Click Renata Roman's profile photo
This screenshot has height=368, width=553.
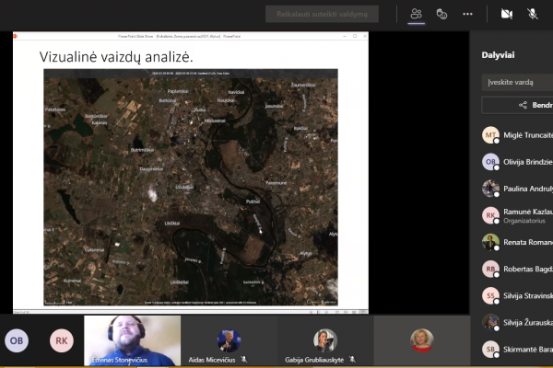click(490, 242)
